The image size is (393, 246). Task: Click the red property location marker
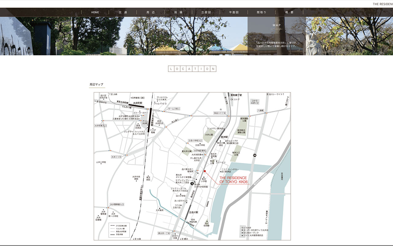pyautogui.click(x=205, y=171)
